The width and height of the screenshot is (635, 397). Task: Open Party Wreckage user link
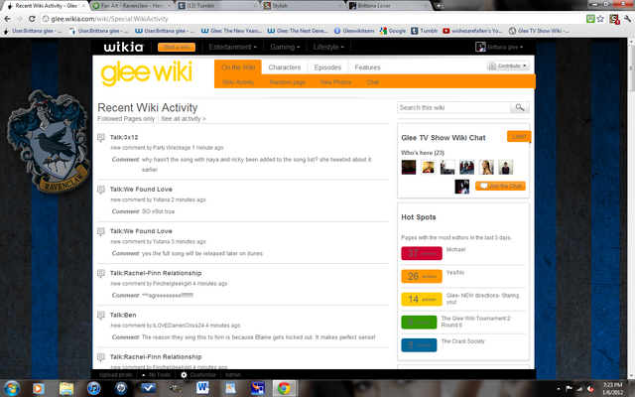172,148
